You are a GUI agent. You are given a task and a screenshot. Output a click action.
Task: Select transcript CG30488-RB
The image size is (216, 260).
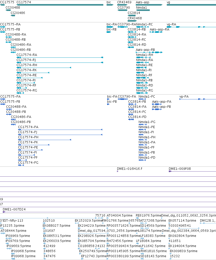[15, 39]
